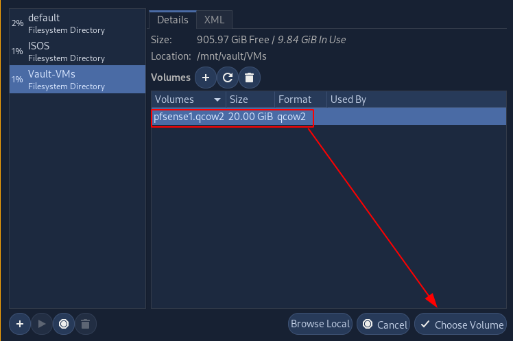Viewport: 513px width, 341px height.
Task: Click the Browse Local button
Action: (x=320, y=324)
